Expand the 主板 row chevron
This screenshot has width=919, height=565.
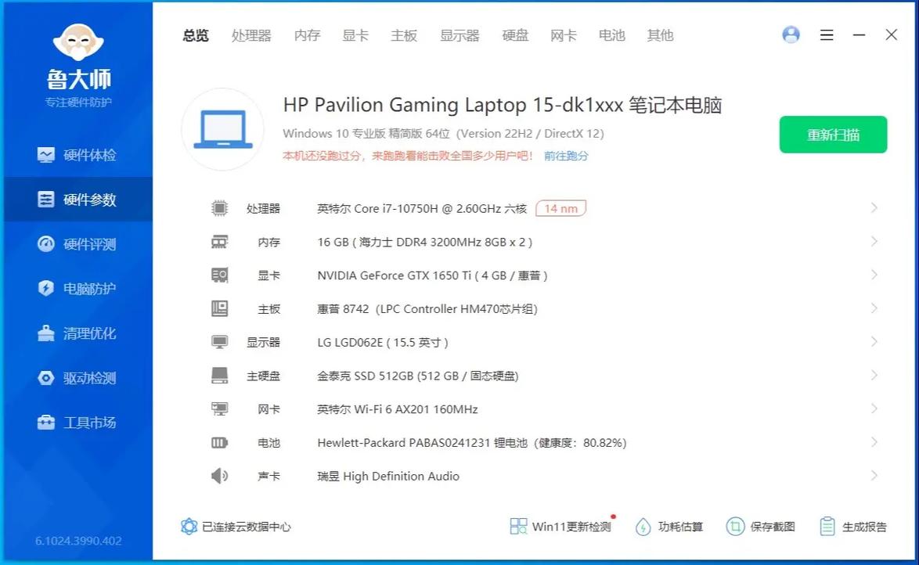874,308
